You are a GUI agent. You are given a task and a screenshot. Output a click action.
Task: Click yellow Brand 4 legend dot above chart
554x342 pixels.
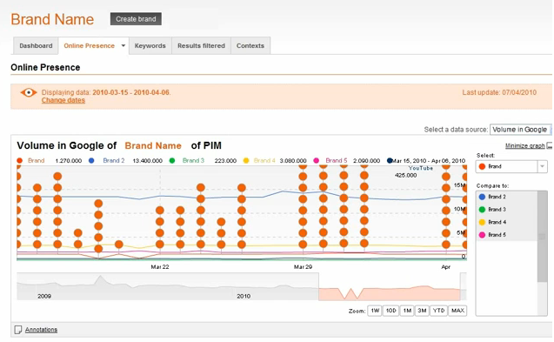(246, 161)
